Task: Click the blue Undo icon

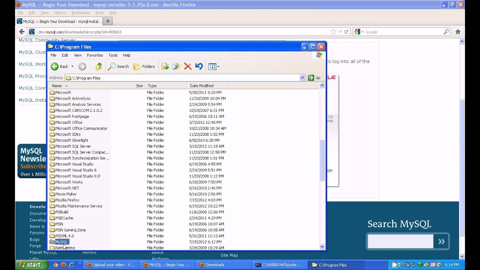Action: coord(199,66)
